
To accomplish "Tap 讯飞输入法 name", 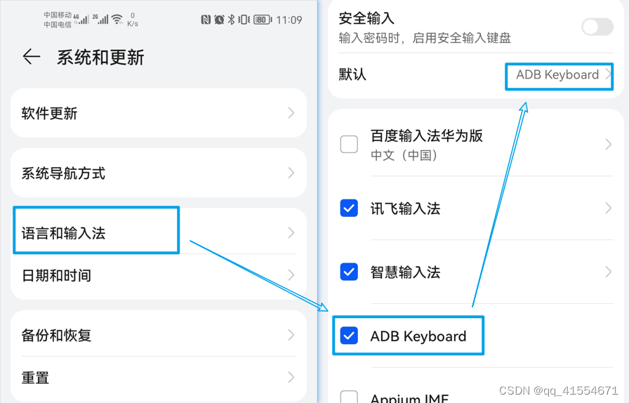I will click(405, 209).
